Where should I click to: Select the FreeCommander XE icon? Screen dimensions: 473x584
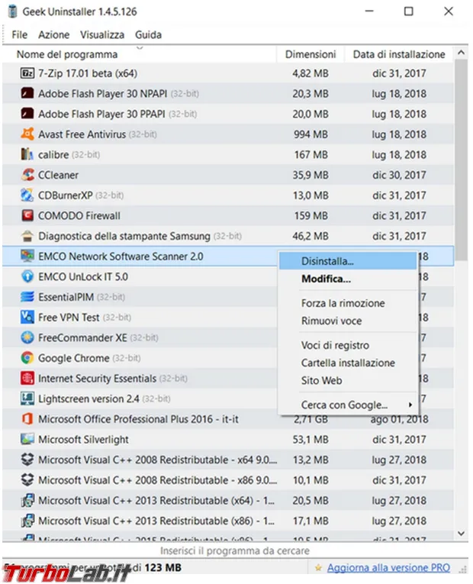[27, 338]
